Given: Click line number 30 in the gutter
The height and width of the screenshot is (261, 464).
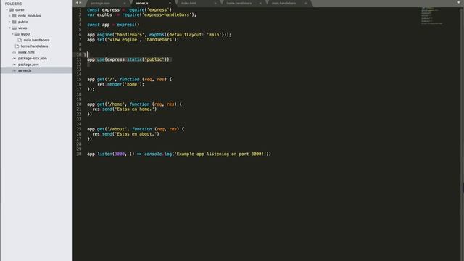Looking at the screenshot, I should (x=79, y=154).
